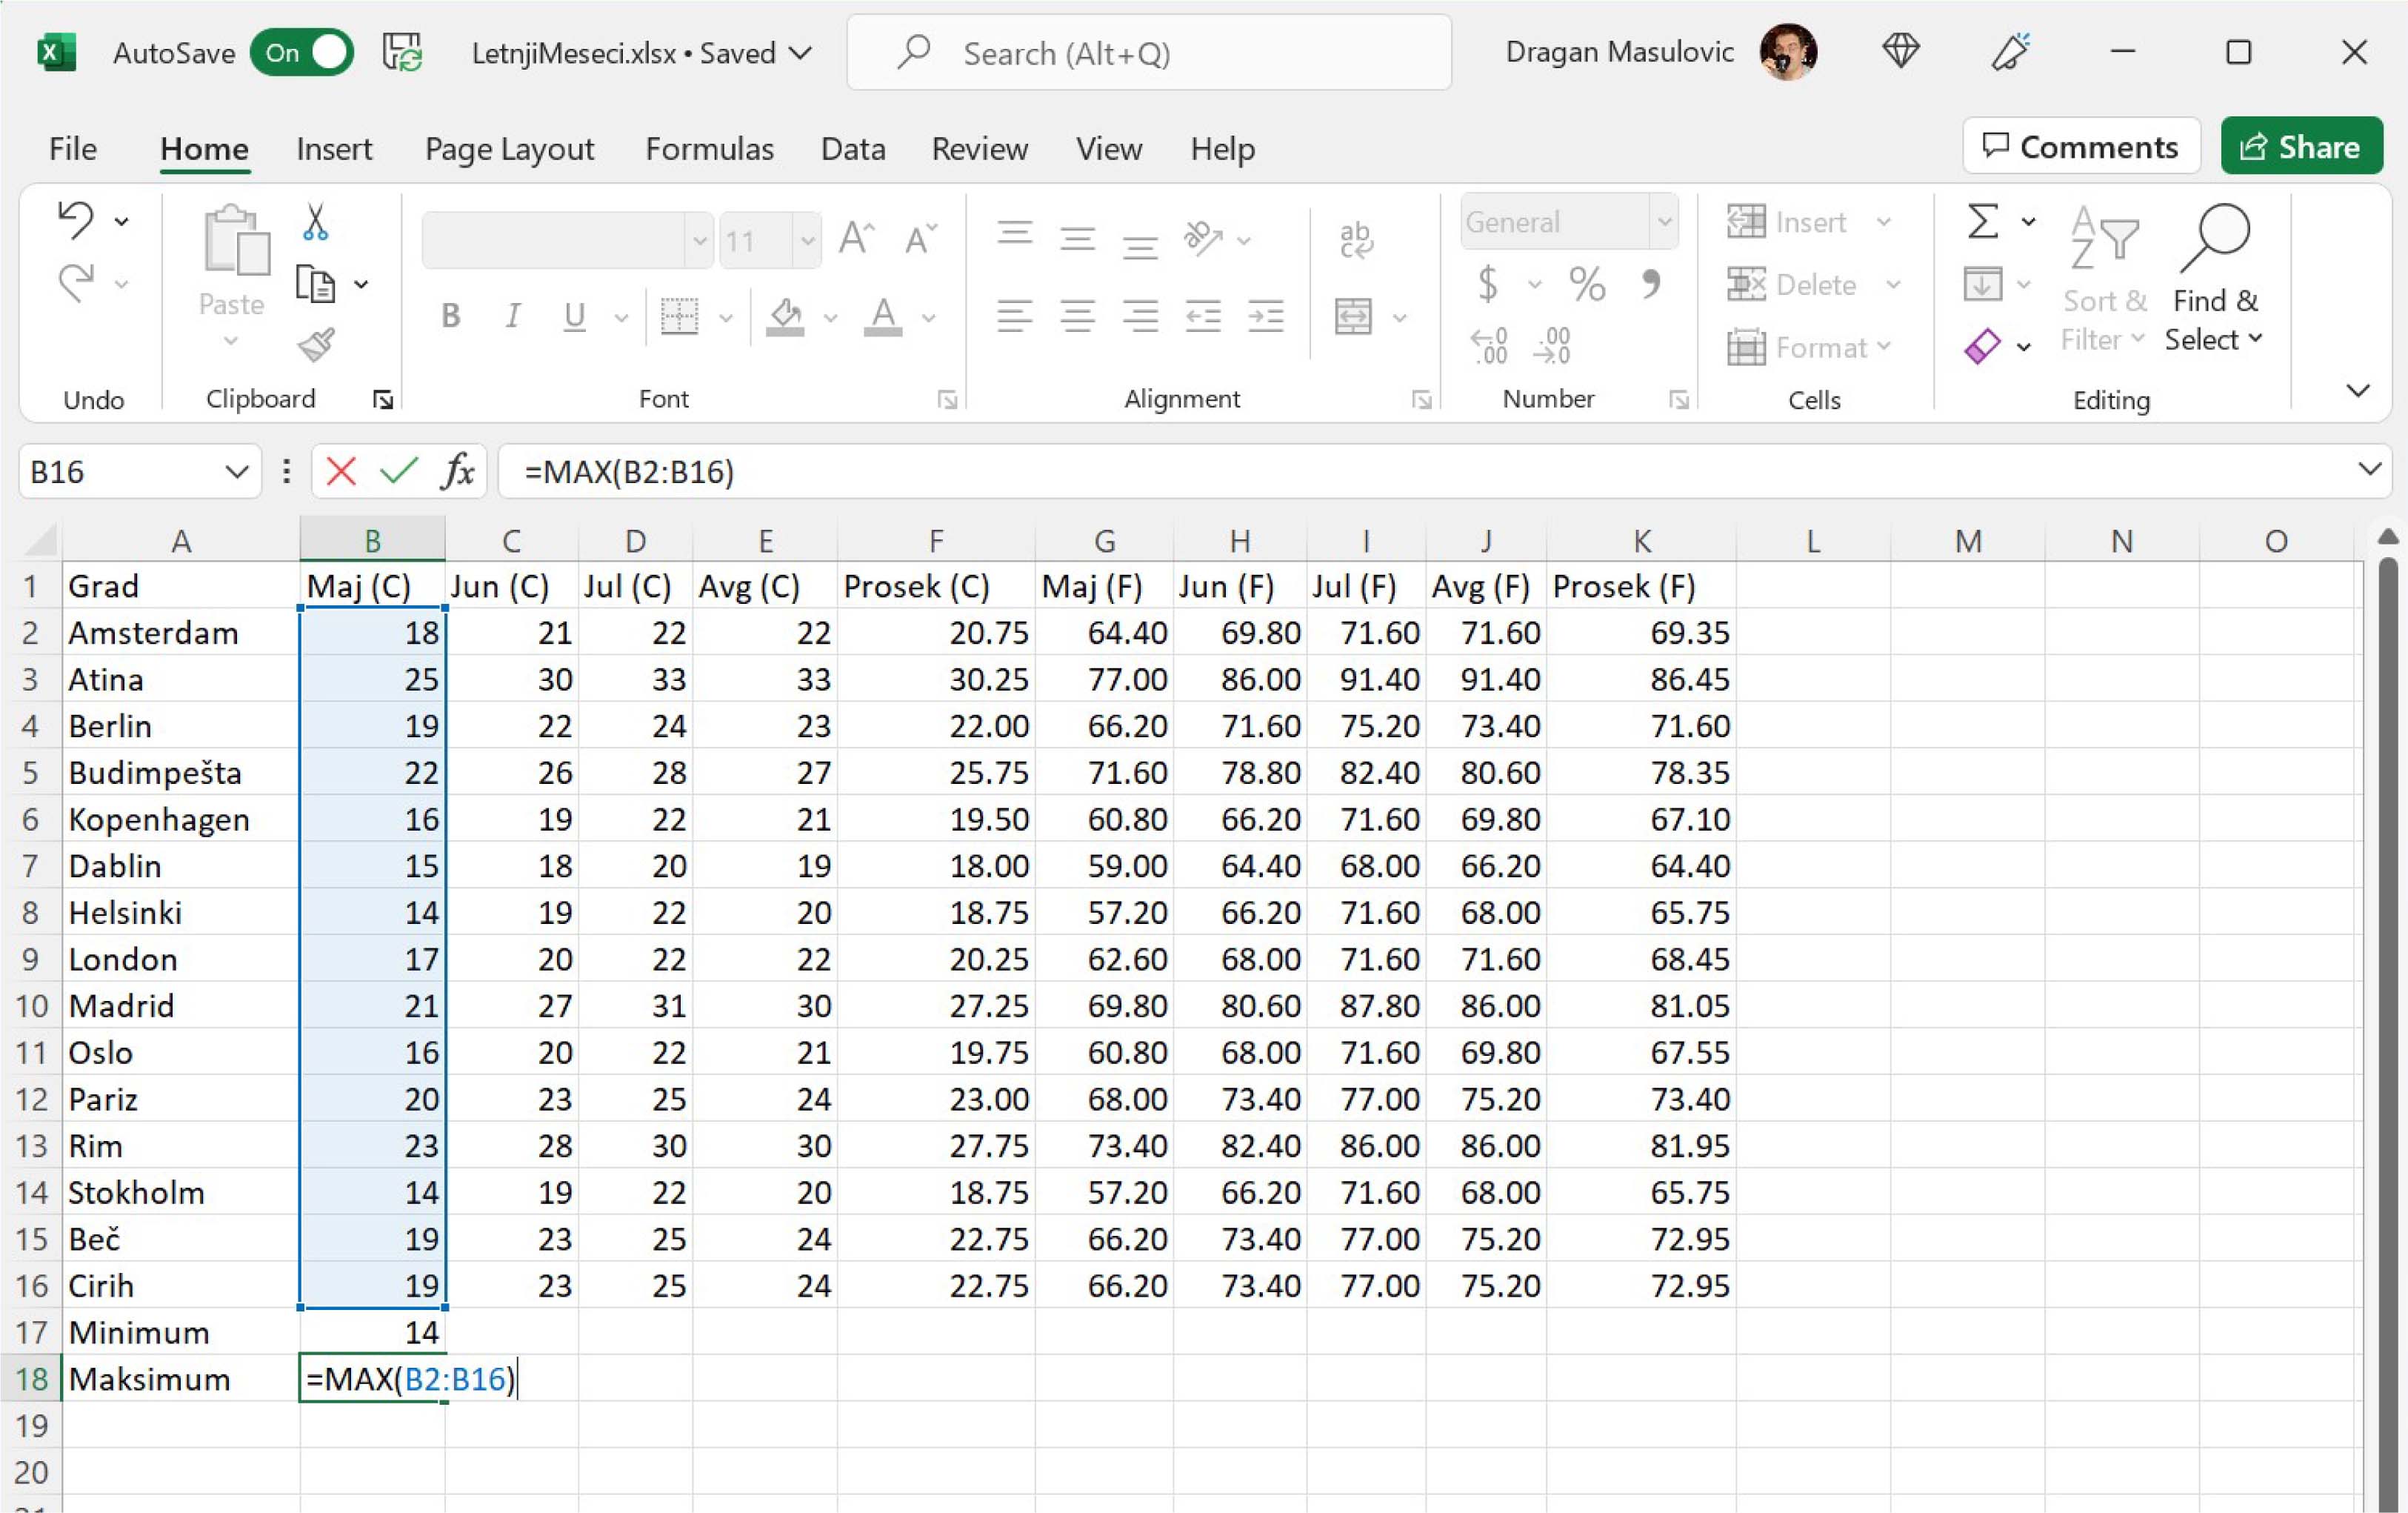Open the General number format dropdown
This screenshot has height=1513, width=2408.
(1664, 221)
